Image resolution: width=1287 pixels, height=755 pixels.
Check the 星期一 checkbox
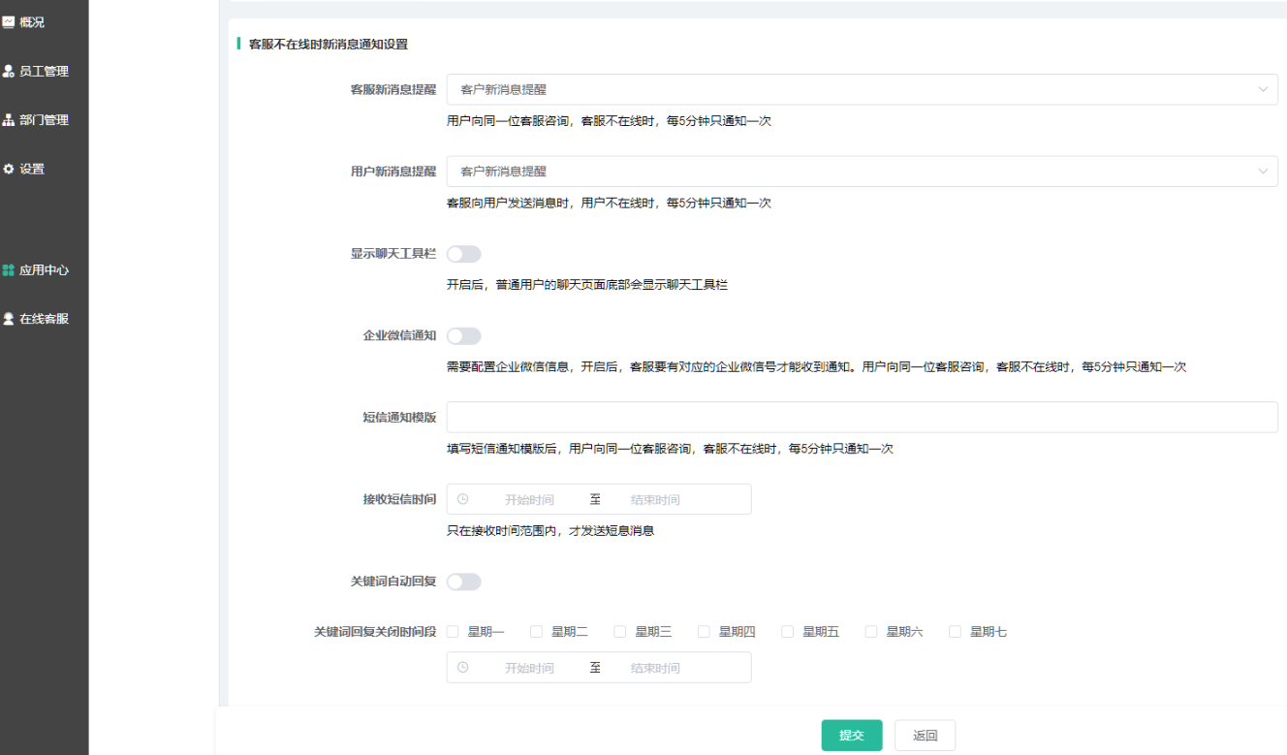(x=453, y=632)
